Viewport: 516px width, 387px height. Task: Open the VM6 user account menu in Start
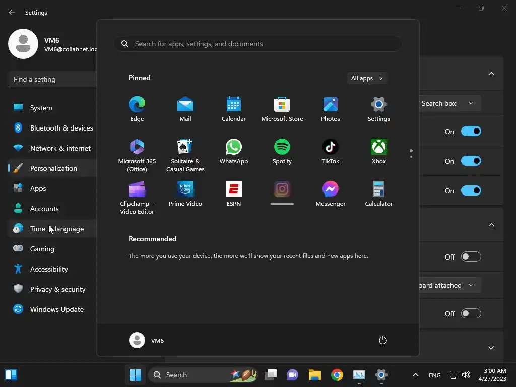(147, 340)
